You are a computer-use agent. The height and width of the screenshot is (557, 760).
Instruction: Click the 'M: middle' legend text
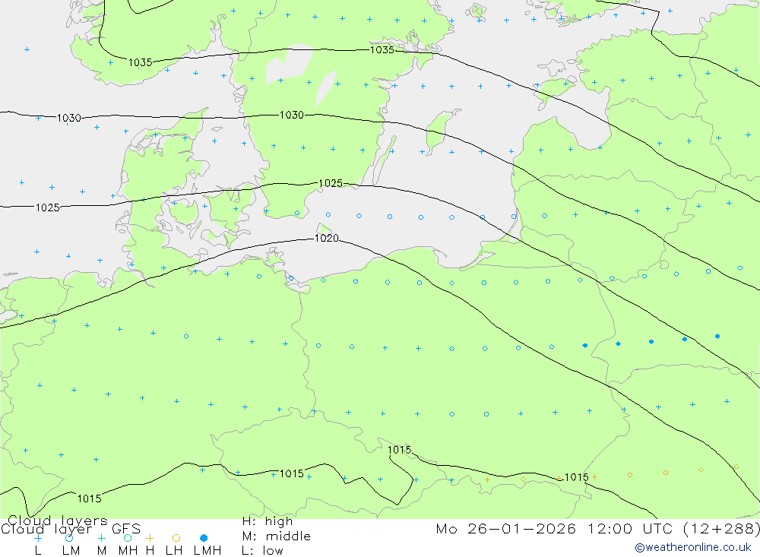pos(277,536)
